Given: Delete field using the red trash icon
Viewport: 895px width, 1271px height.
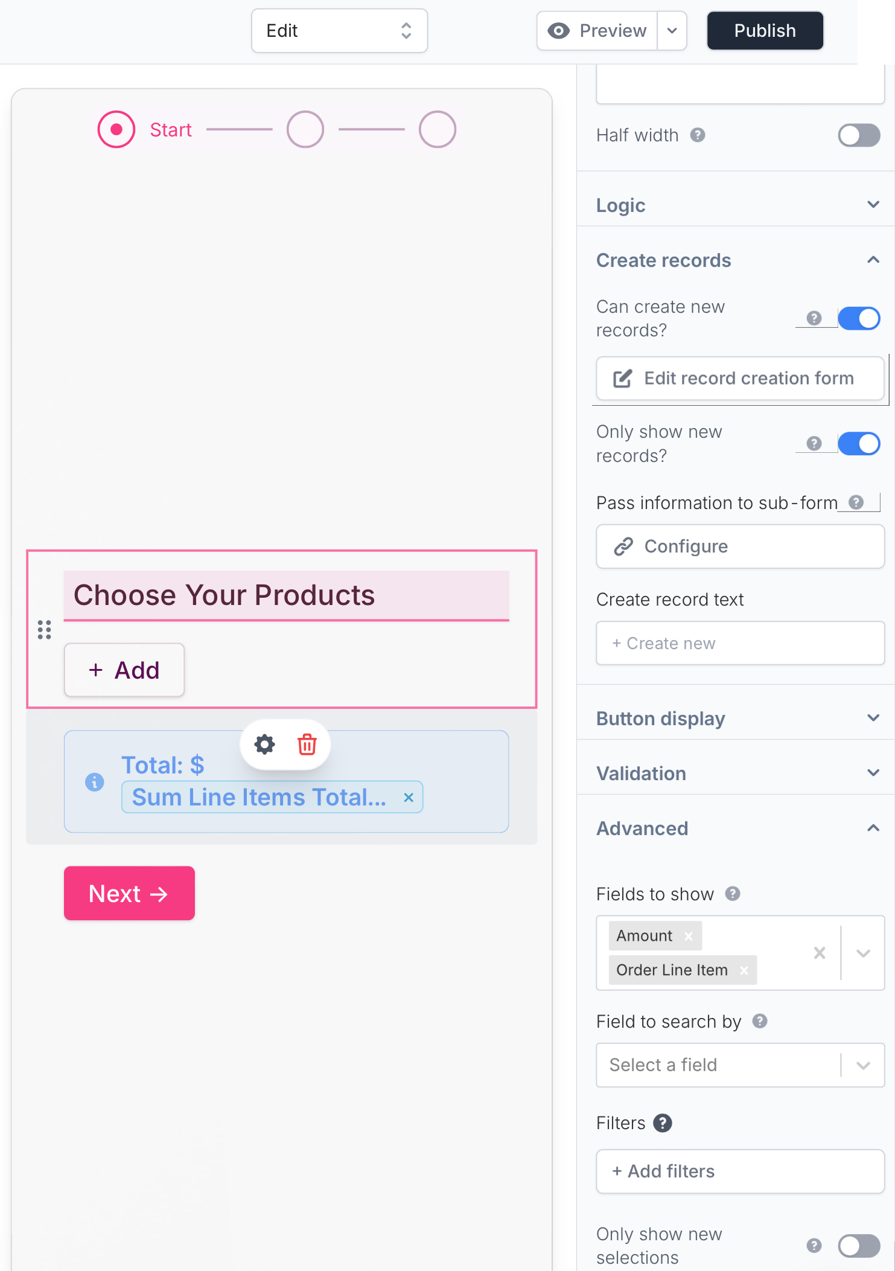Looking at the screenshot, I should tap(307, 744).
